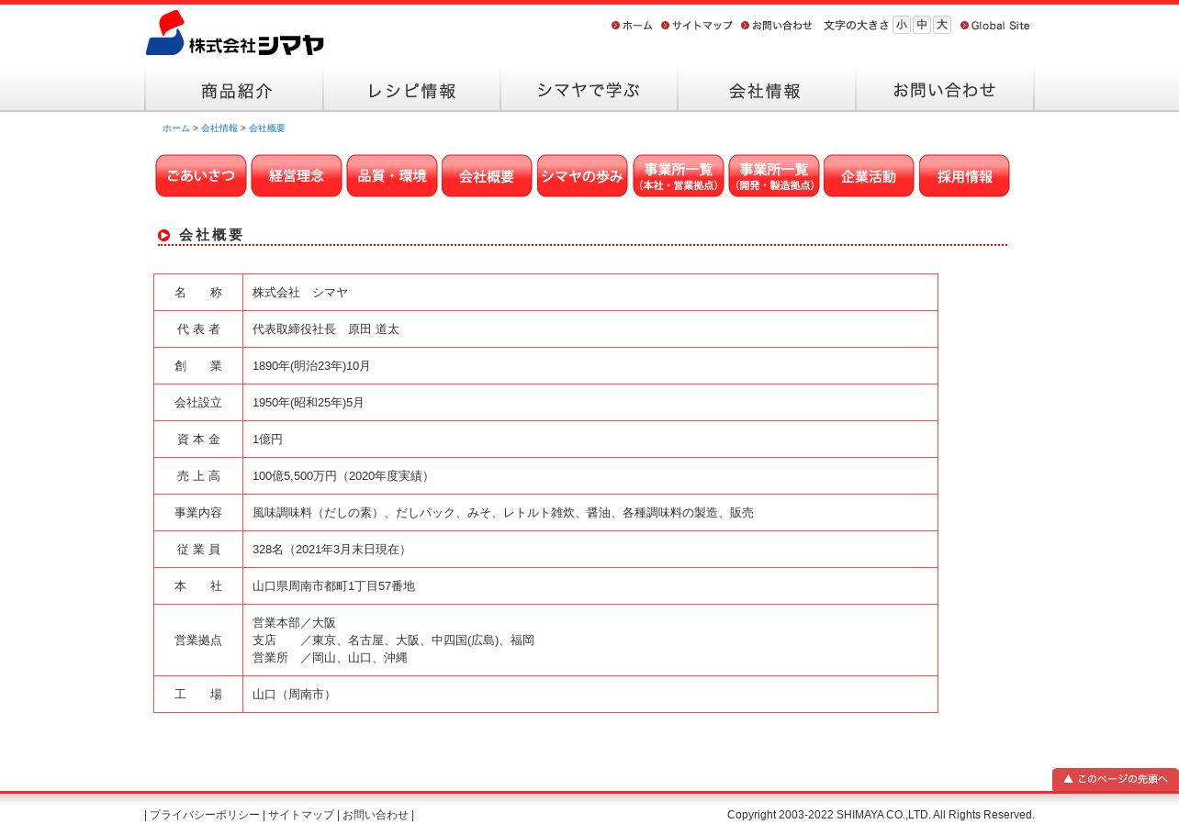Jump to top with このページの先頭へ
The image size is (1179, 824).
tap(1116, 779)
